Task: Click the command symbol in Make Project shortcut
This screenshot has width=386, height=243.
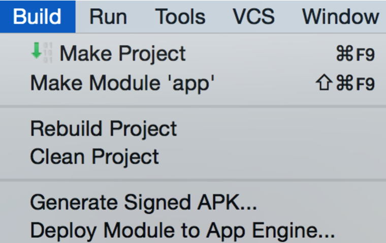Action: click(x=344, y=53)
